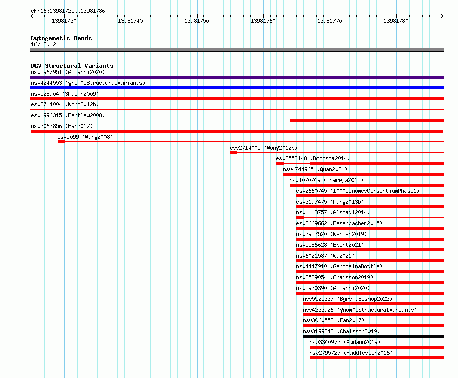This screenshot has height=378, width=458.
Task: Open nsv1070749 (Thareja2015) variant label
Action: 326,180
